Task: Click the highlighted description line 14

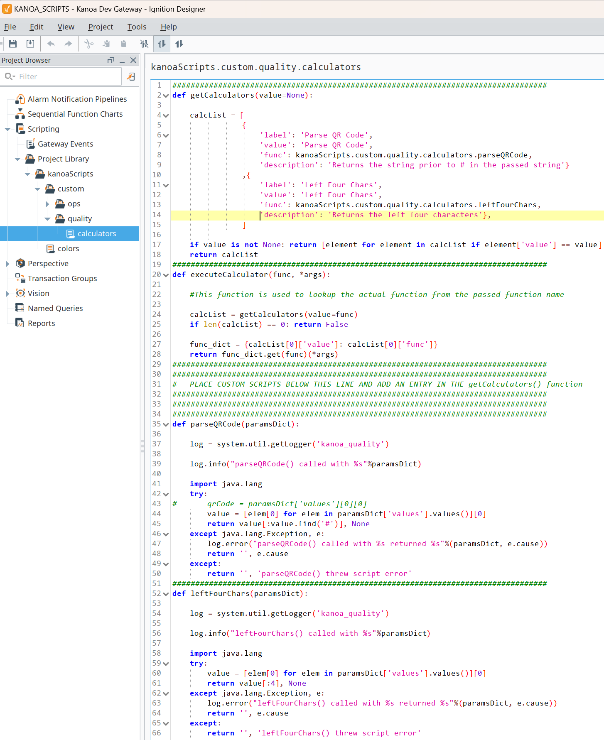Action: coord(387,215)
